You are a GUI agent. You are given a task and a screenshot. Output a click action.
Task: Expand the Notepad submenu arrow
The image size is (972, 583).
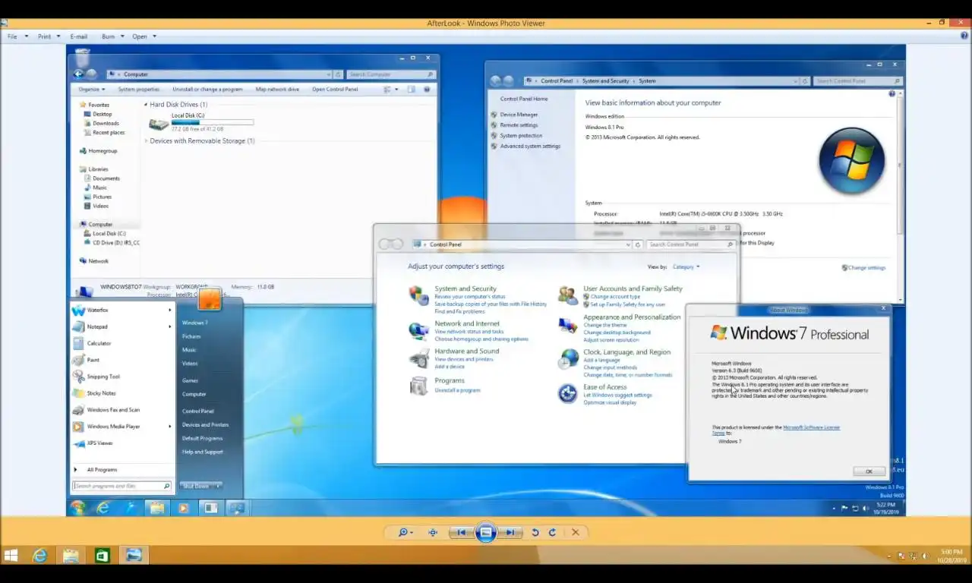pos(170,326)
